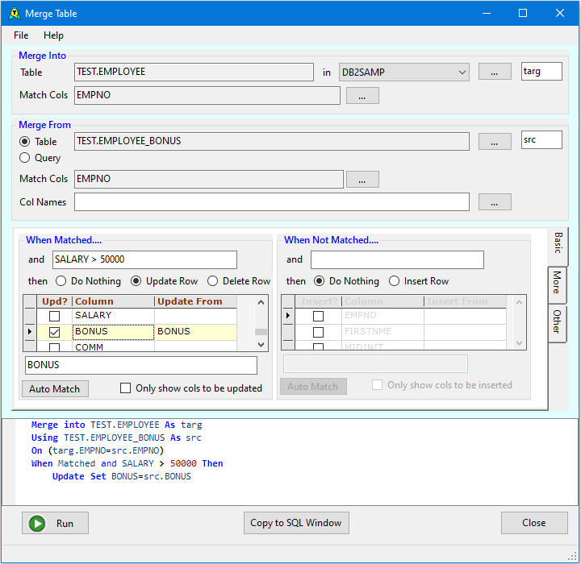Check the EMPNO insert checkbox
The width and height of the screenshot is (581, 564).
pos(318,316)
